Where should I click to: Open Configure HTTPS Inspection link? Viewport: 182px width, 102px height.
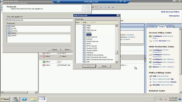tap(160, 51)
